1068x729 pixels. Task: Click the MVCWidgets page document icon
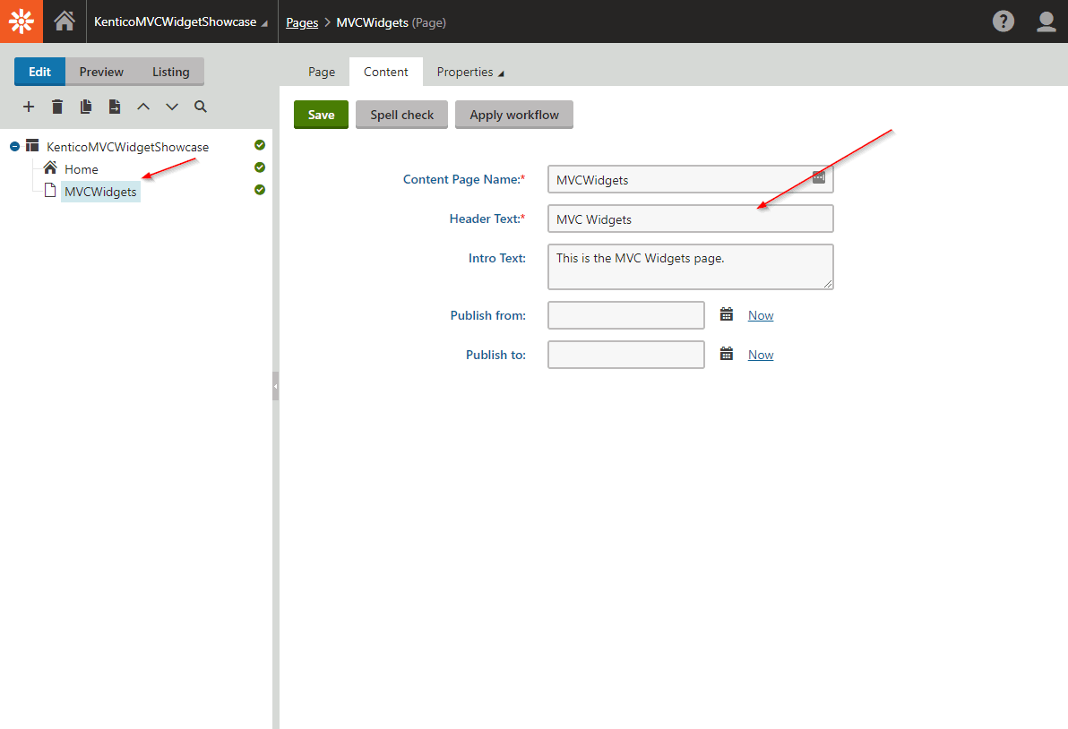point(49,190)
